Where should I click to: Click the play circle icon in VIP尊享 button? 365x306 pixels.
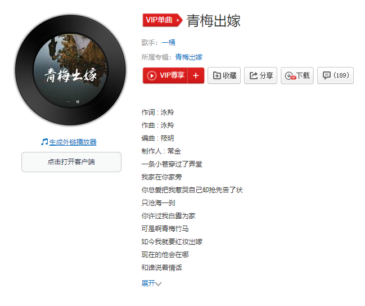coord(151,76)
